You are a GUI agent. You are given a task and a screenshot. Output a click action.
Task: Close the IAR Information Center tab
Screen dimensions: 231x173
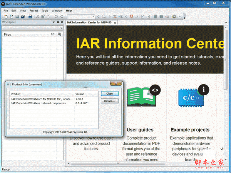tap(115, 23)
